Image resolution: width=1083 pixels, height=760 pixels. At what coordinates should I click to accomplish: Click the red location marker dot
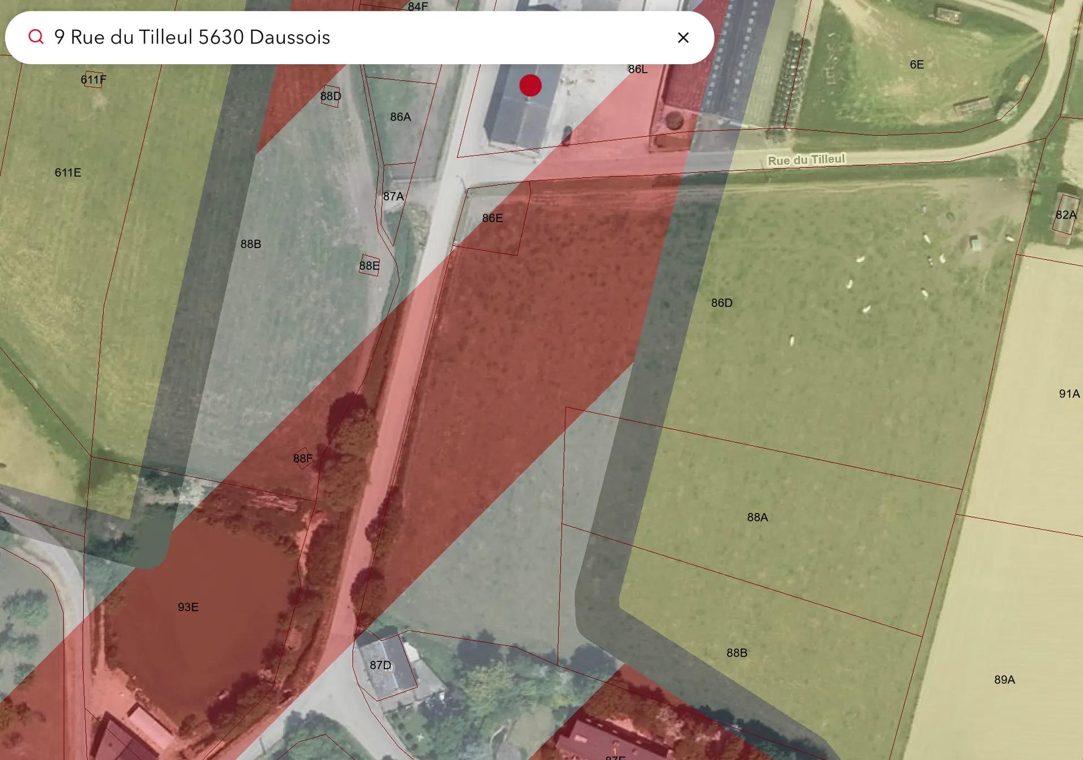coord(530,86)
